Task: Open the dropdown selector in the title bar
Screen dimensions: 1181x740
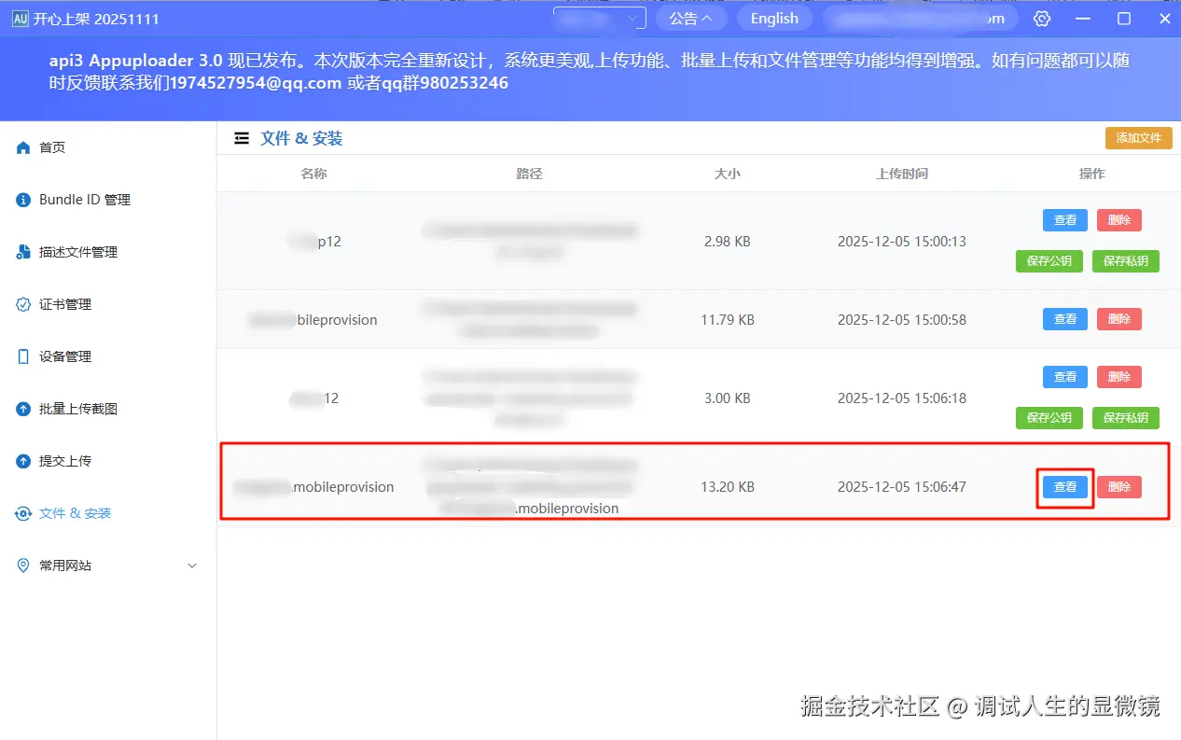Action: coord(599,18)
